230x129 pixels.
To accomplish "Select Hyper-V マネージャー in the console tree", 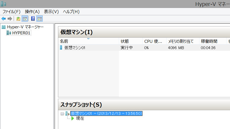I will click(x=25, y=27).
